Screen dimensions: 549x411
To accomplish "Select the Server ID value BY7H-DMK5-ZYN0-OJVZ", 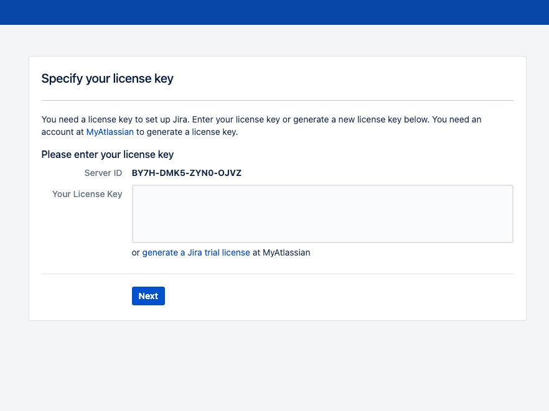I will pos(187,173).
